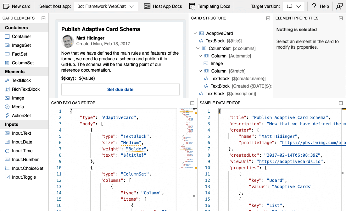Open the Target version dropdown
The image size is (346, 211).
(293, 6)
